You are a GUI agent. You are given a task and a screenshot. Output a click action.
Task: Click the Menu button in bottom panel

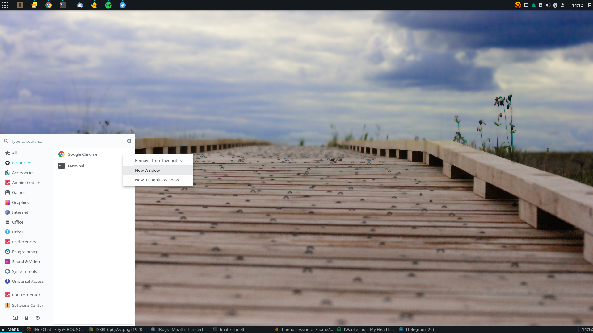(11, 329)
